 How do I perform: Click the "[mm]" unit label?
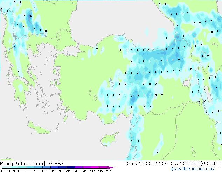(39, 164)
